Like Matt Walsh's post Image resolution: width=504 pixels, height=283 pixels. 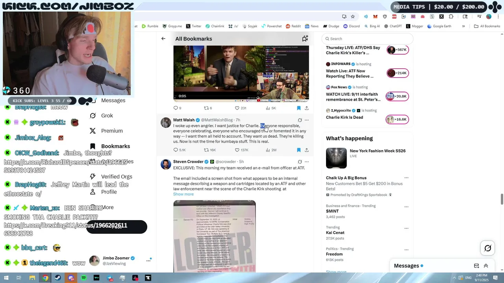pyautogui.click(x=241, y=150)
